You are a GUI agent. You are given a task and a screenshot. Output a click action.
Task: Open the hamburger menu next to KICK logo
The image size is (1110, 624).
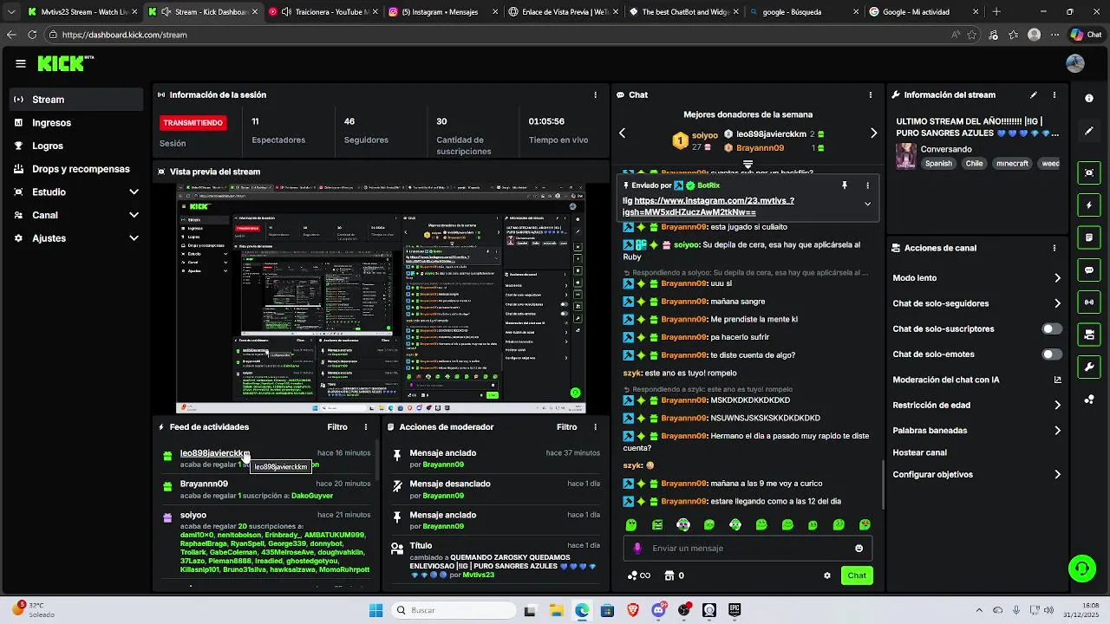[20, 63]
